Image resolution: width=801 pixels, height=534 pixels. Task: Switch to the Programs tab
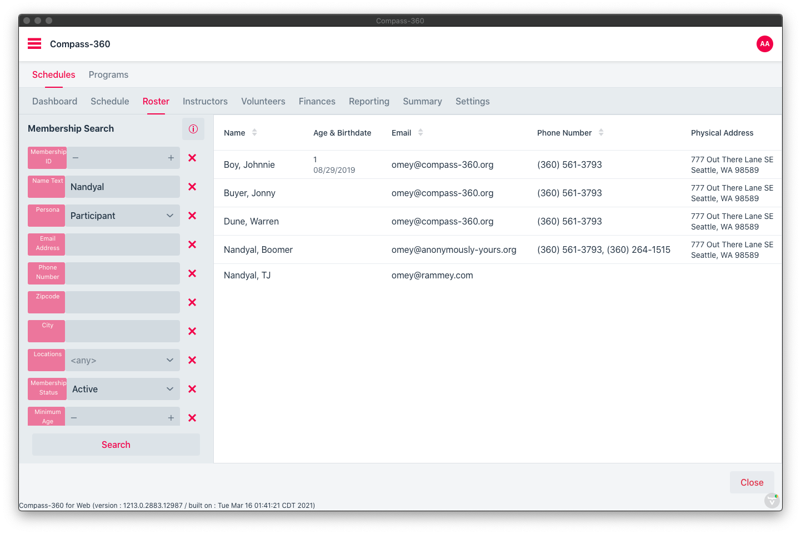[108, 74]
